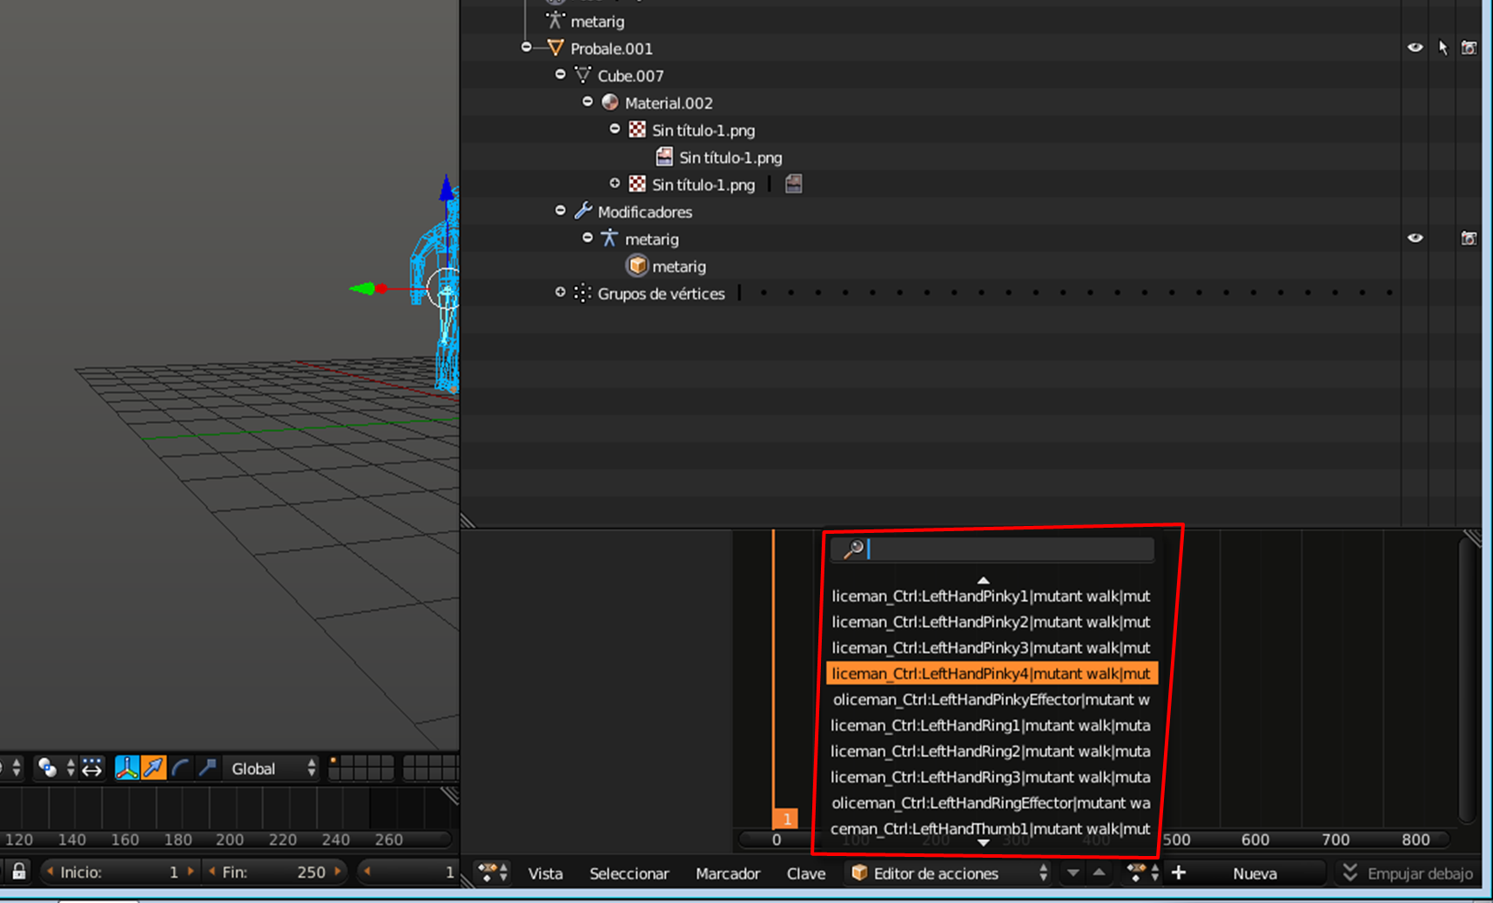
Task: Click the dope sheet vertical scrollbar
Action: [1468, 679]
